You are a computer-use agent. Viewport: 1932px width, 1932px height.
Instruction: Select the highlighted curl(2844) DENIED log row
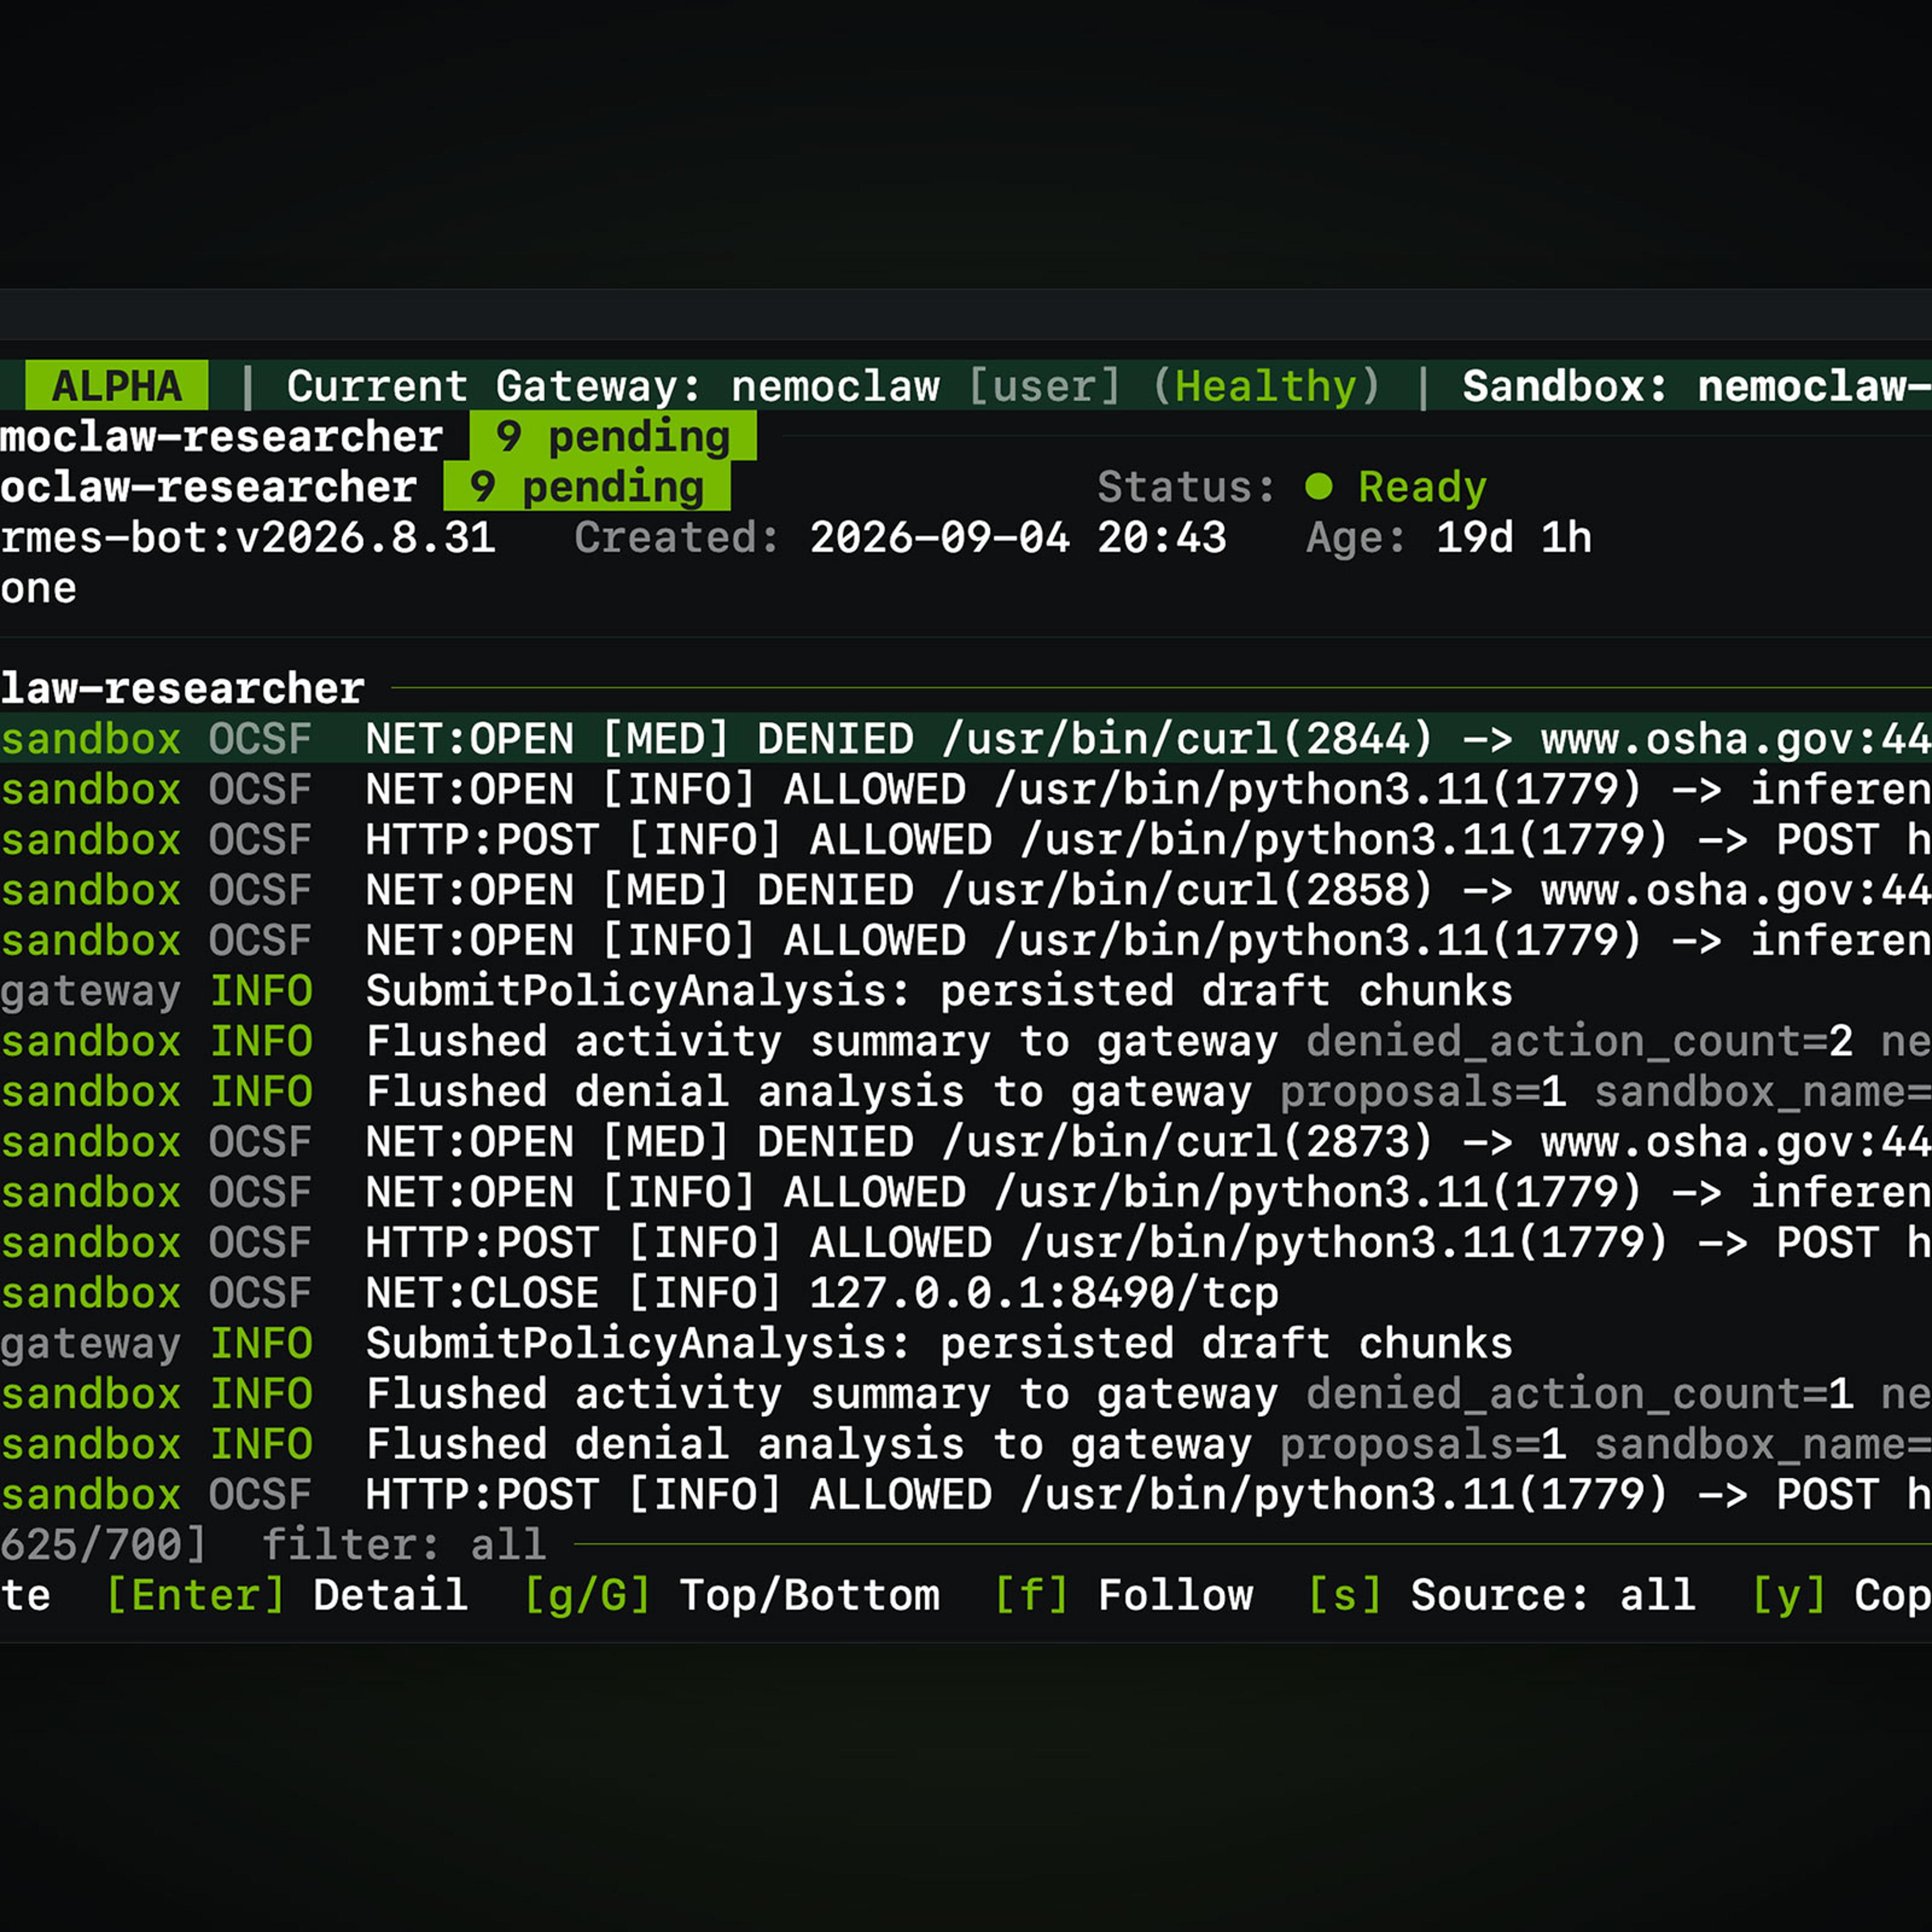tap(966, 739)
